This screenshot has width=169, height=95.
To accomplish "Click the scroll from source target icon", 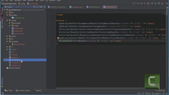I will (34, 7).
